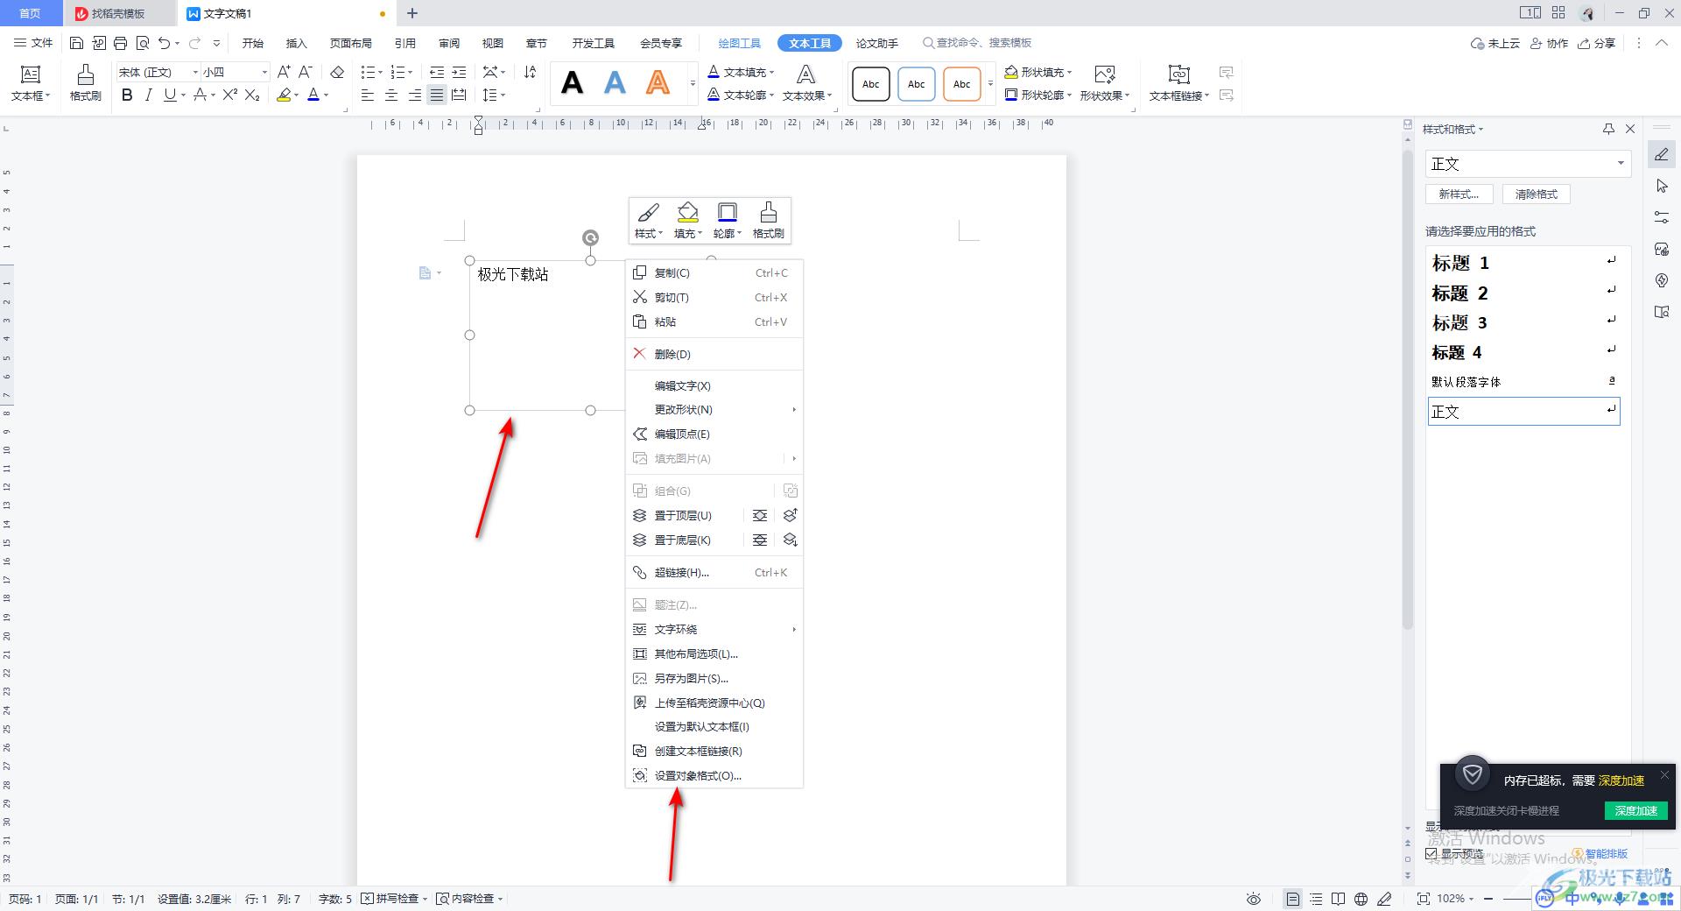Screen dimensions: 1681x911
Task: Click the Decrease font size icon
Action: (306, 72)
